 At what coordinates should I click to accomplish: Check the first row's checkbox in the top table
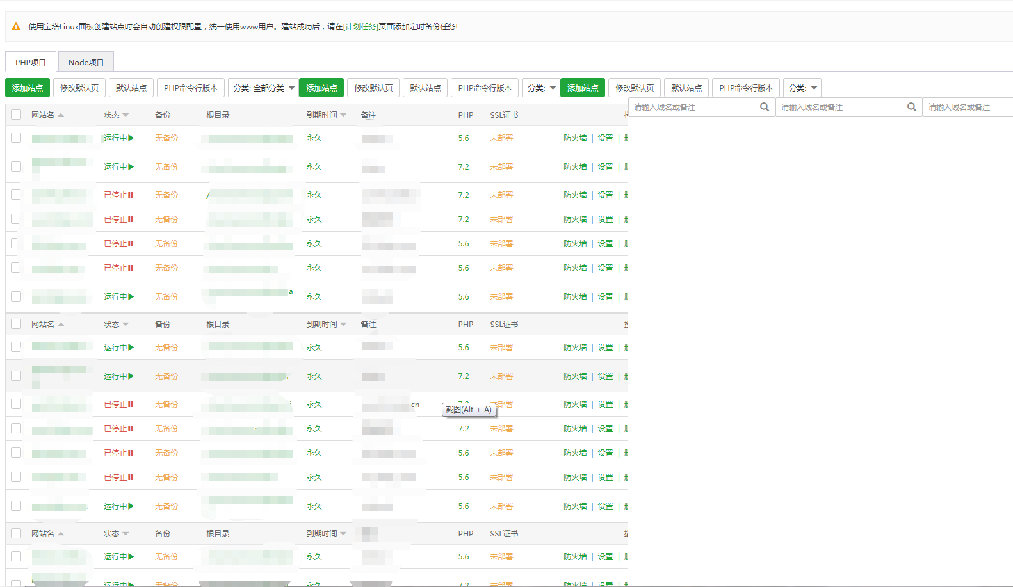coord(16,138)
